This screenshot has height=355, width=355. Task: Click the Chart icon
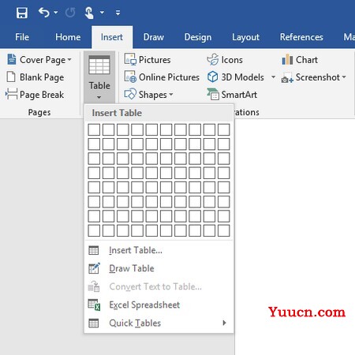click(287, 60)
